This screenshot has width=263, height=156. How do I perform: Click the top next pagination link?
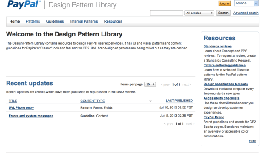click(x=187, y=84)
